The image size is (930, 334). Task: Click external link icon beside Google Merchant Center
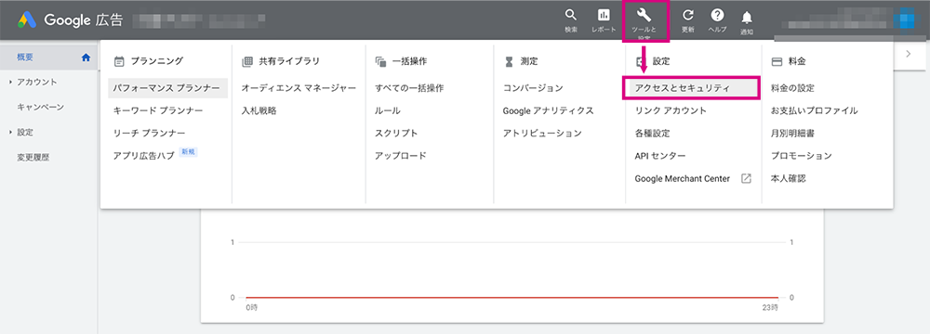(x=747, y=178)
